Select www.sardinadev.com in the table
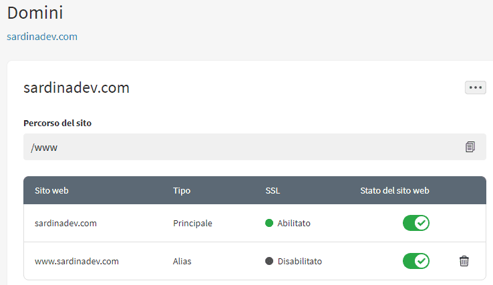Viewport: 493px width, 285px height. coord(77,261)
